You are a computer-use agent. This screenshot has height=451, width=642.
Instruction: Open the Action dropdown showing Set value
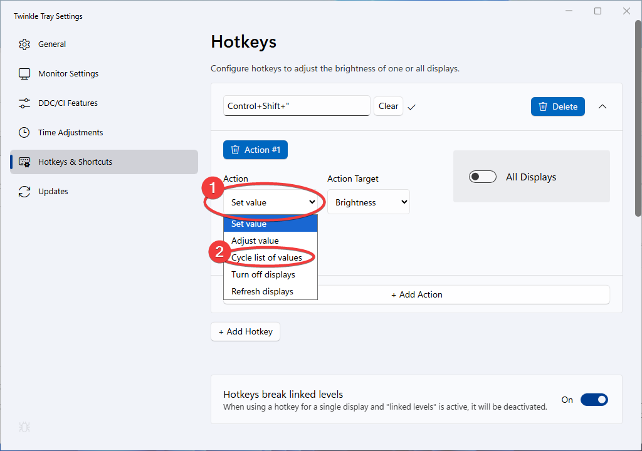click(x=272, y=202)
